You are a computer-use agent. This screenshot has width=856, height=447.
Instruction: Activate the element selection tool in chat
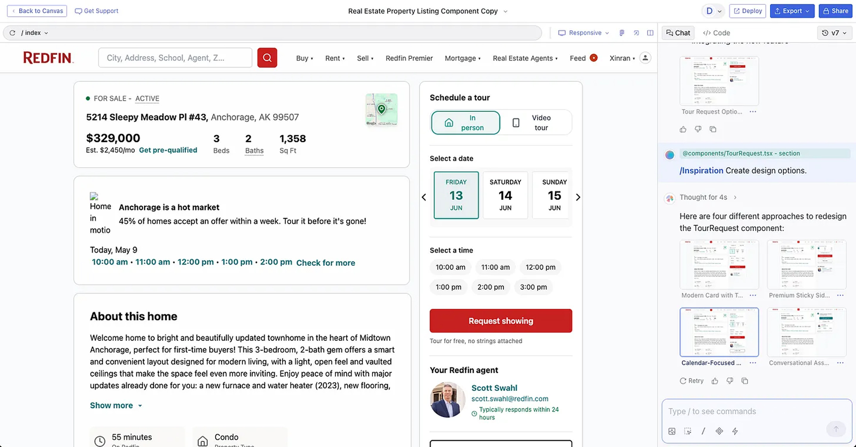[x=687, y=431]
